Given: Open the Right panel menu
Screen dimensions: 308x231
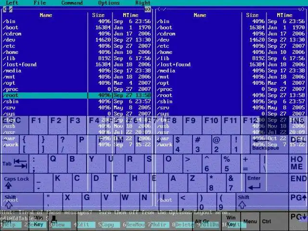Looking at the screenshot, I should click(143, 3).
